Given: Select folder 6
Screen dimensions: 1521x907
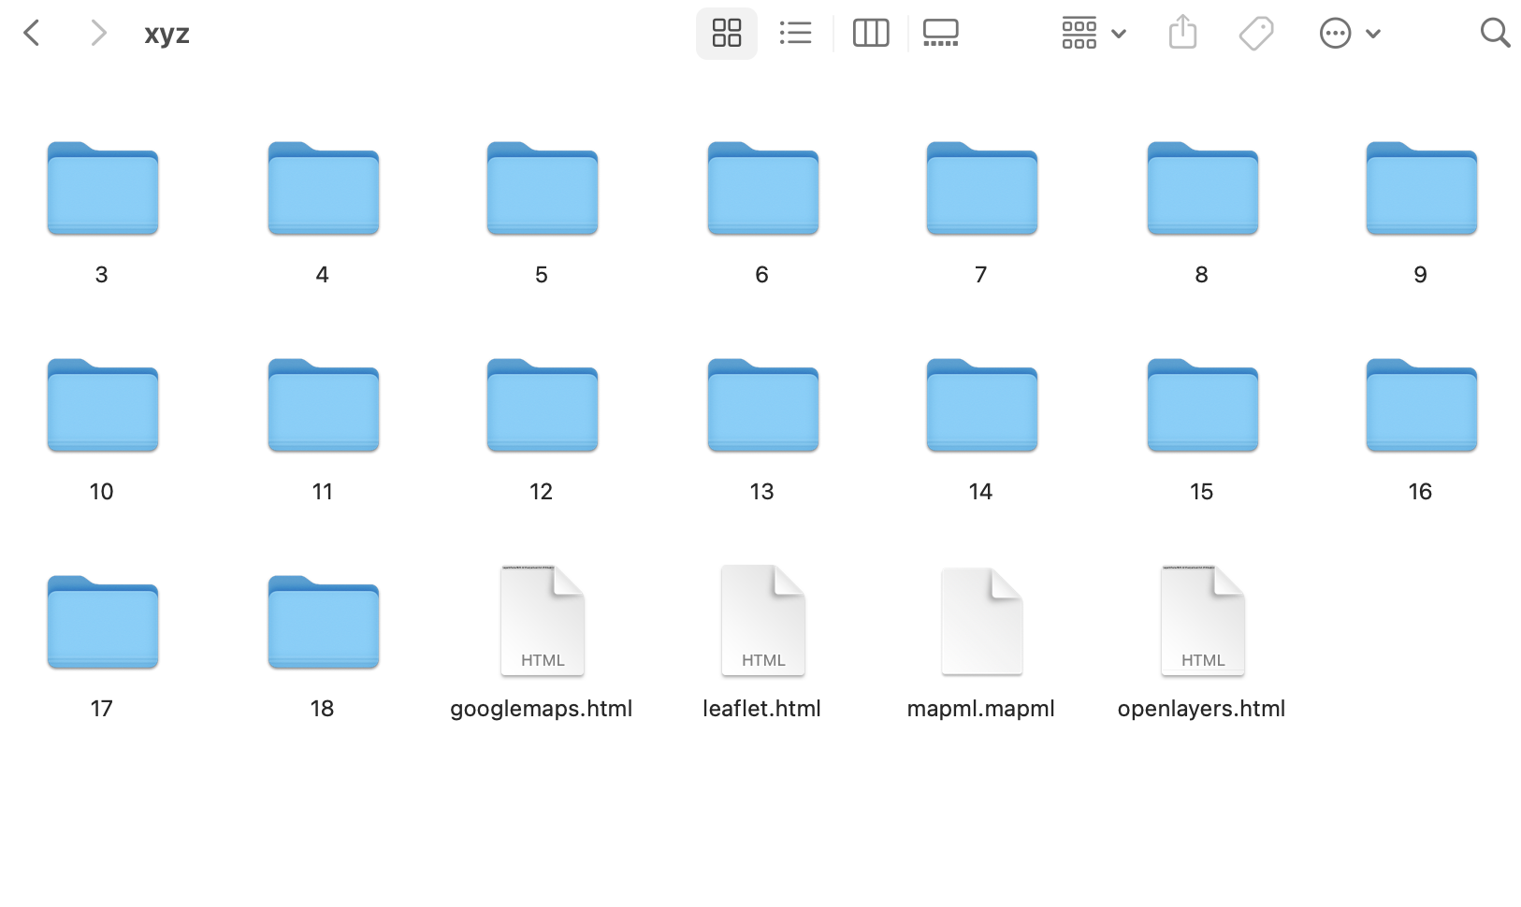Looking at the screenshot, I should pos(763,188).
